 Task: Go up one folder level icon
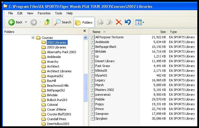[47, 22]
